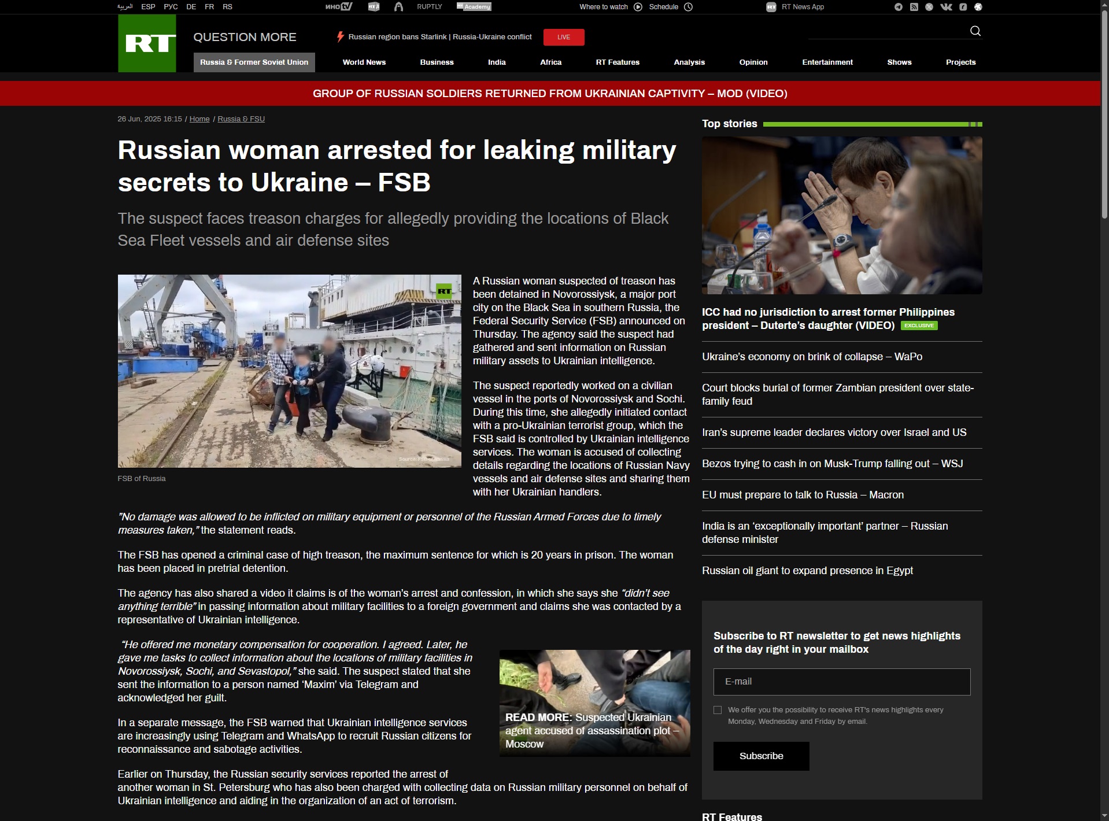Open Ukraine's economy on brink of collapse story
Image resolution: width=1109 pixels, height=821 pixels.
point(812,357)
